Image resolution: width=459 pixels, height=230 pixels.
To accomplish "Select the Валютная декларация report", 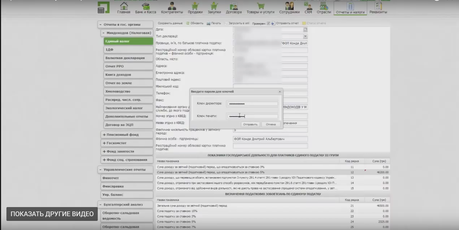I will tap(129, 58).
